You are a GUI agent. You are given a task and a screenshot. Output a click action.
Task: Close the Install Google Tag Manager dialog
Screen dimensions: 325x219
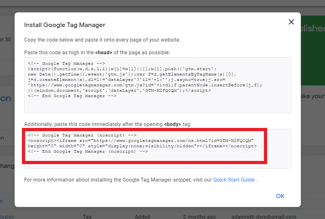coord(291,22)
